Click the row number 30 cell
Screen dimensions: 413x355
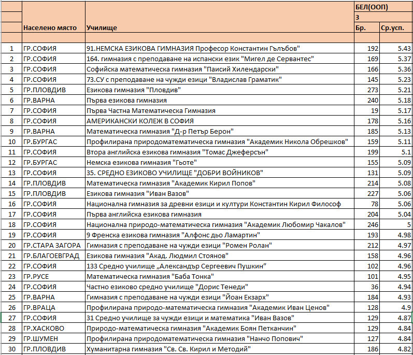click(11, 349)
